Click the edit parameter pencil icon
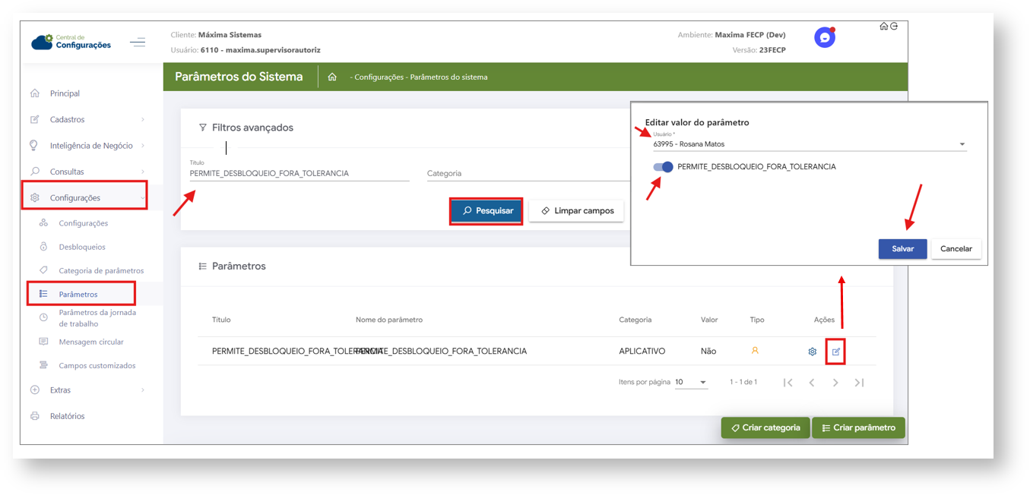Image resolution: width=1030 pixels, height=495 pixels. point(835,352)
